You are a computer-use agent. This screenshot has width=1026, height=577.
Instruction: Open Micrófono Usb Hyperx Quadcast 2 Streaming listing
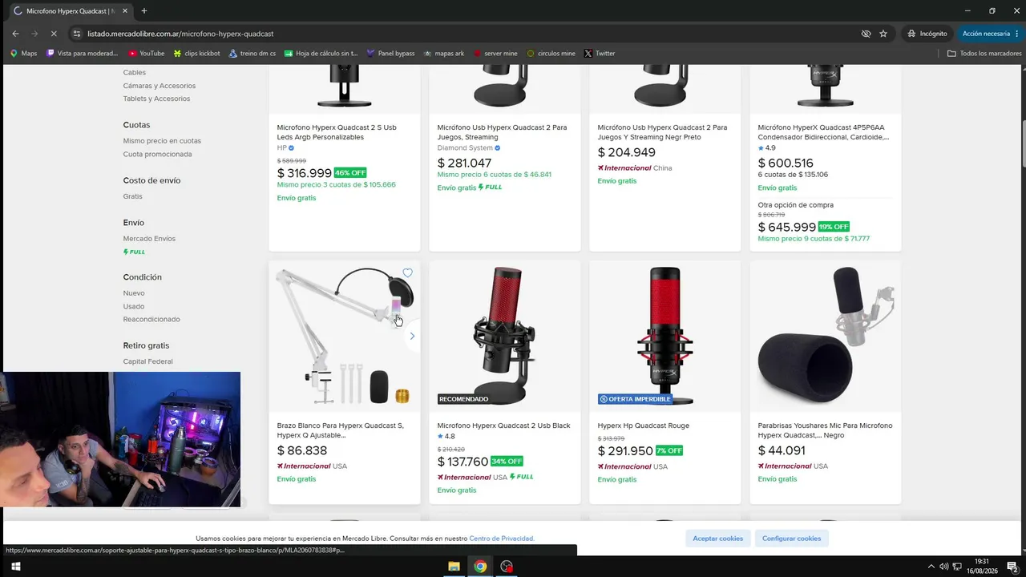coord(503,132)
